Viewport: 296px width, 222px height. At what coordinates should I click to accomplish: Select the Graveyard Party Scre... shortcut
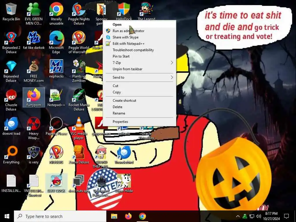click(x=101, y=186)
